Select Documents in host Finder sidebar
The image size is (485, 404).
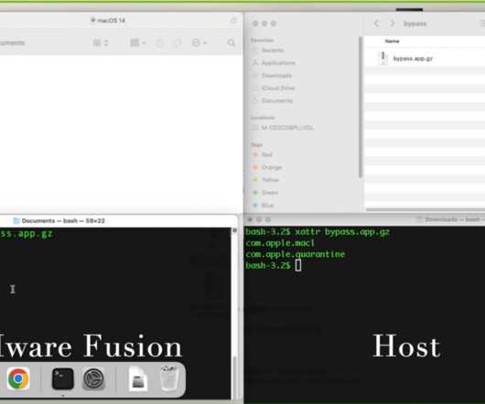[x=276, y=101]
